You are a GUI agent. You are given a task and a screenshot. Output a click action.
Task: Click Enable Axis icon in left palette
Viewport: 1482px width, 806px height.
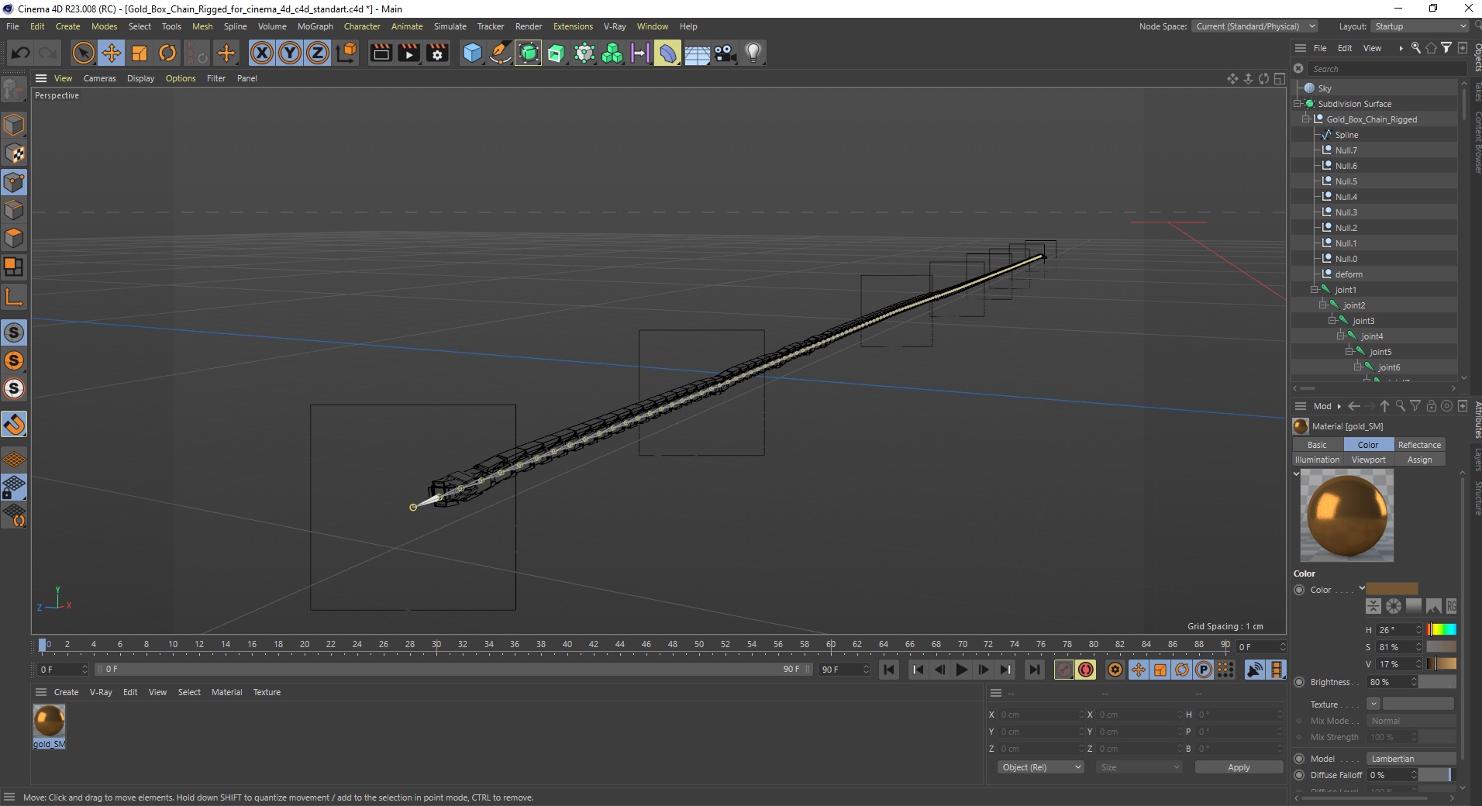point(14,297)
